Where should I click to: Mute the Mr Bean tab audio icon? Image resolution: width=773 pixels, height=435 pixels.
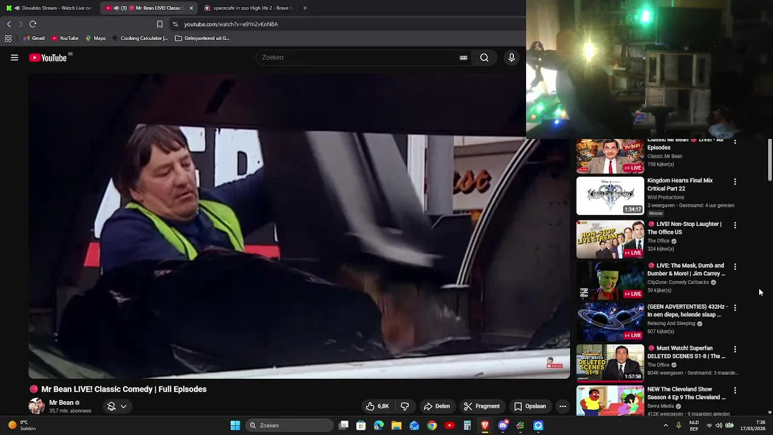116,8
